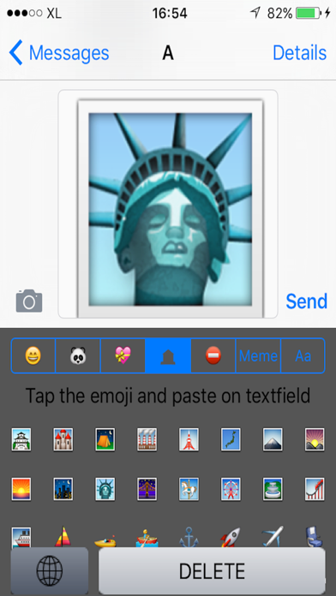
Task: Tap contact name A in header
Action: click(x=168, y=53)
